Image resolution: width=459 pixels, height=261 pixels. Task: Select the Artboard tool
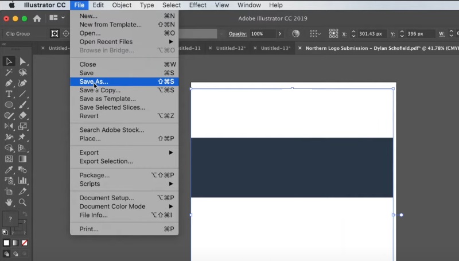point(9,192)
